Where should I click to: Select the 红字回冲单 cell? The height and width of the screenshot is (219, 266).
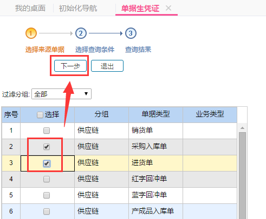(x=155, y=179)
